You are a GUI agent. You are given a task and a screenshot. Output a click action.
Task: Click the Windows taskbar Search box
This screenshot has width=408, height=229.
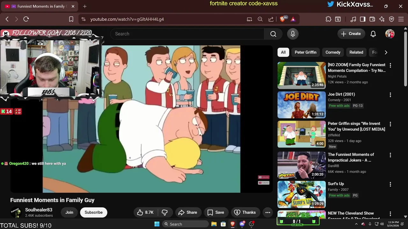pyautogui.click(x=185, y=224)
